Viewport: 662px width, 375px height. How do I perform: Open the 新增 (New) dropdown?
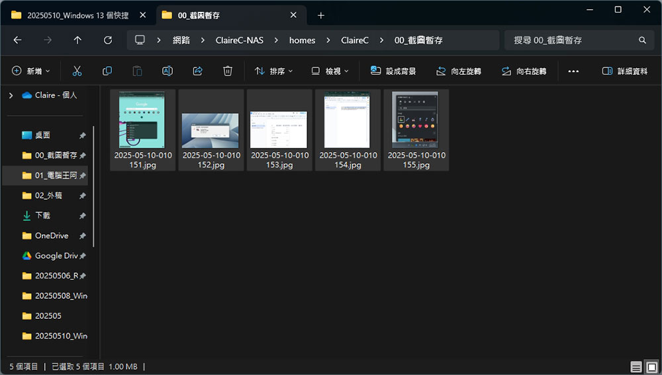point(31,71)
